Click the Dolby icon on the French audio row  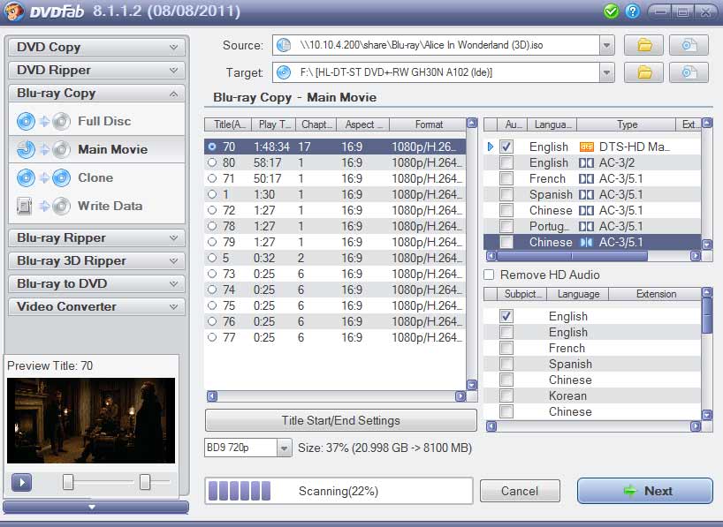(587, 178)
